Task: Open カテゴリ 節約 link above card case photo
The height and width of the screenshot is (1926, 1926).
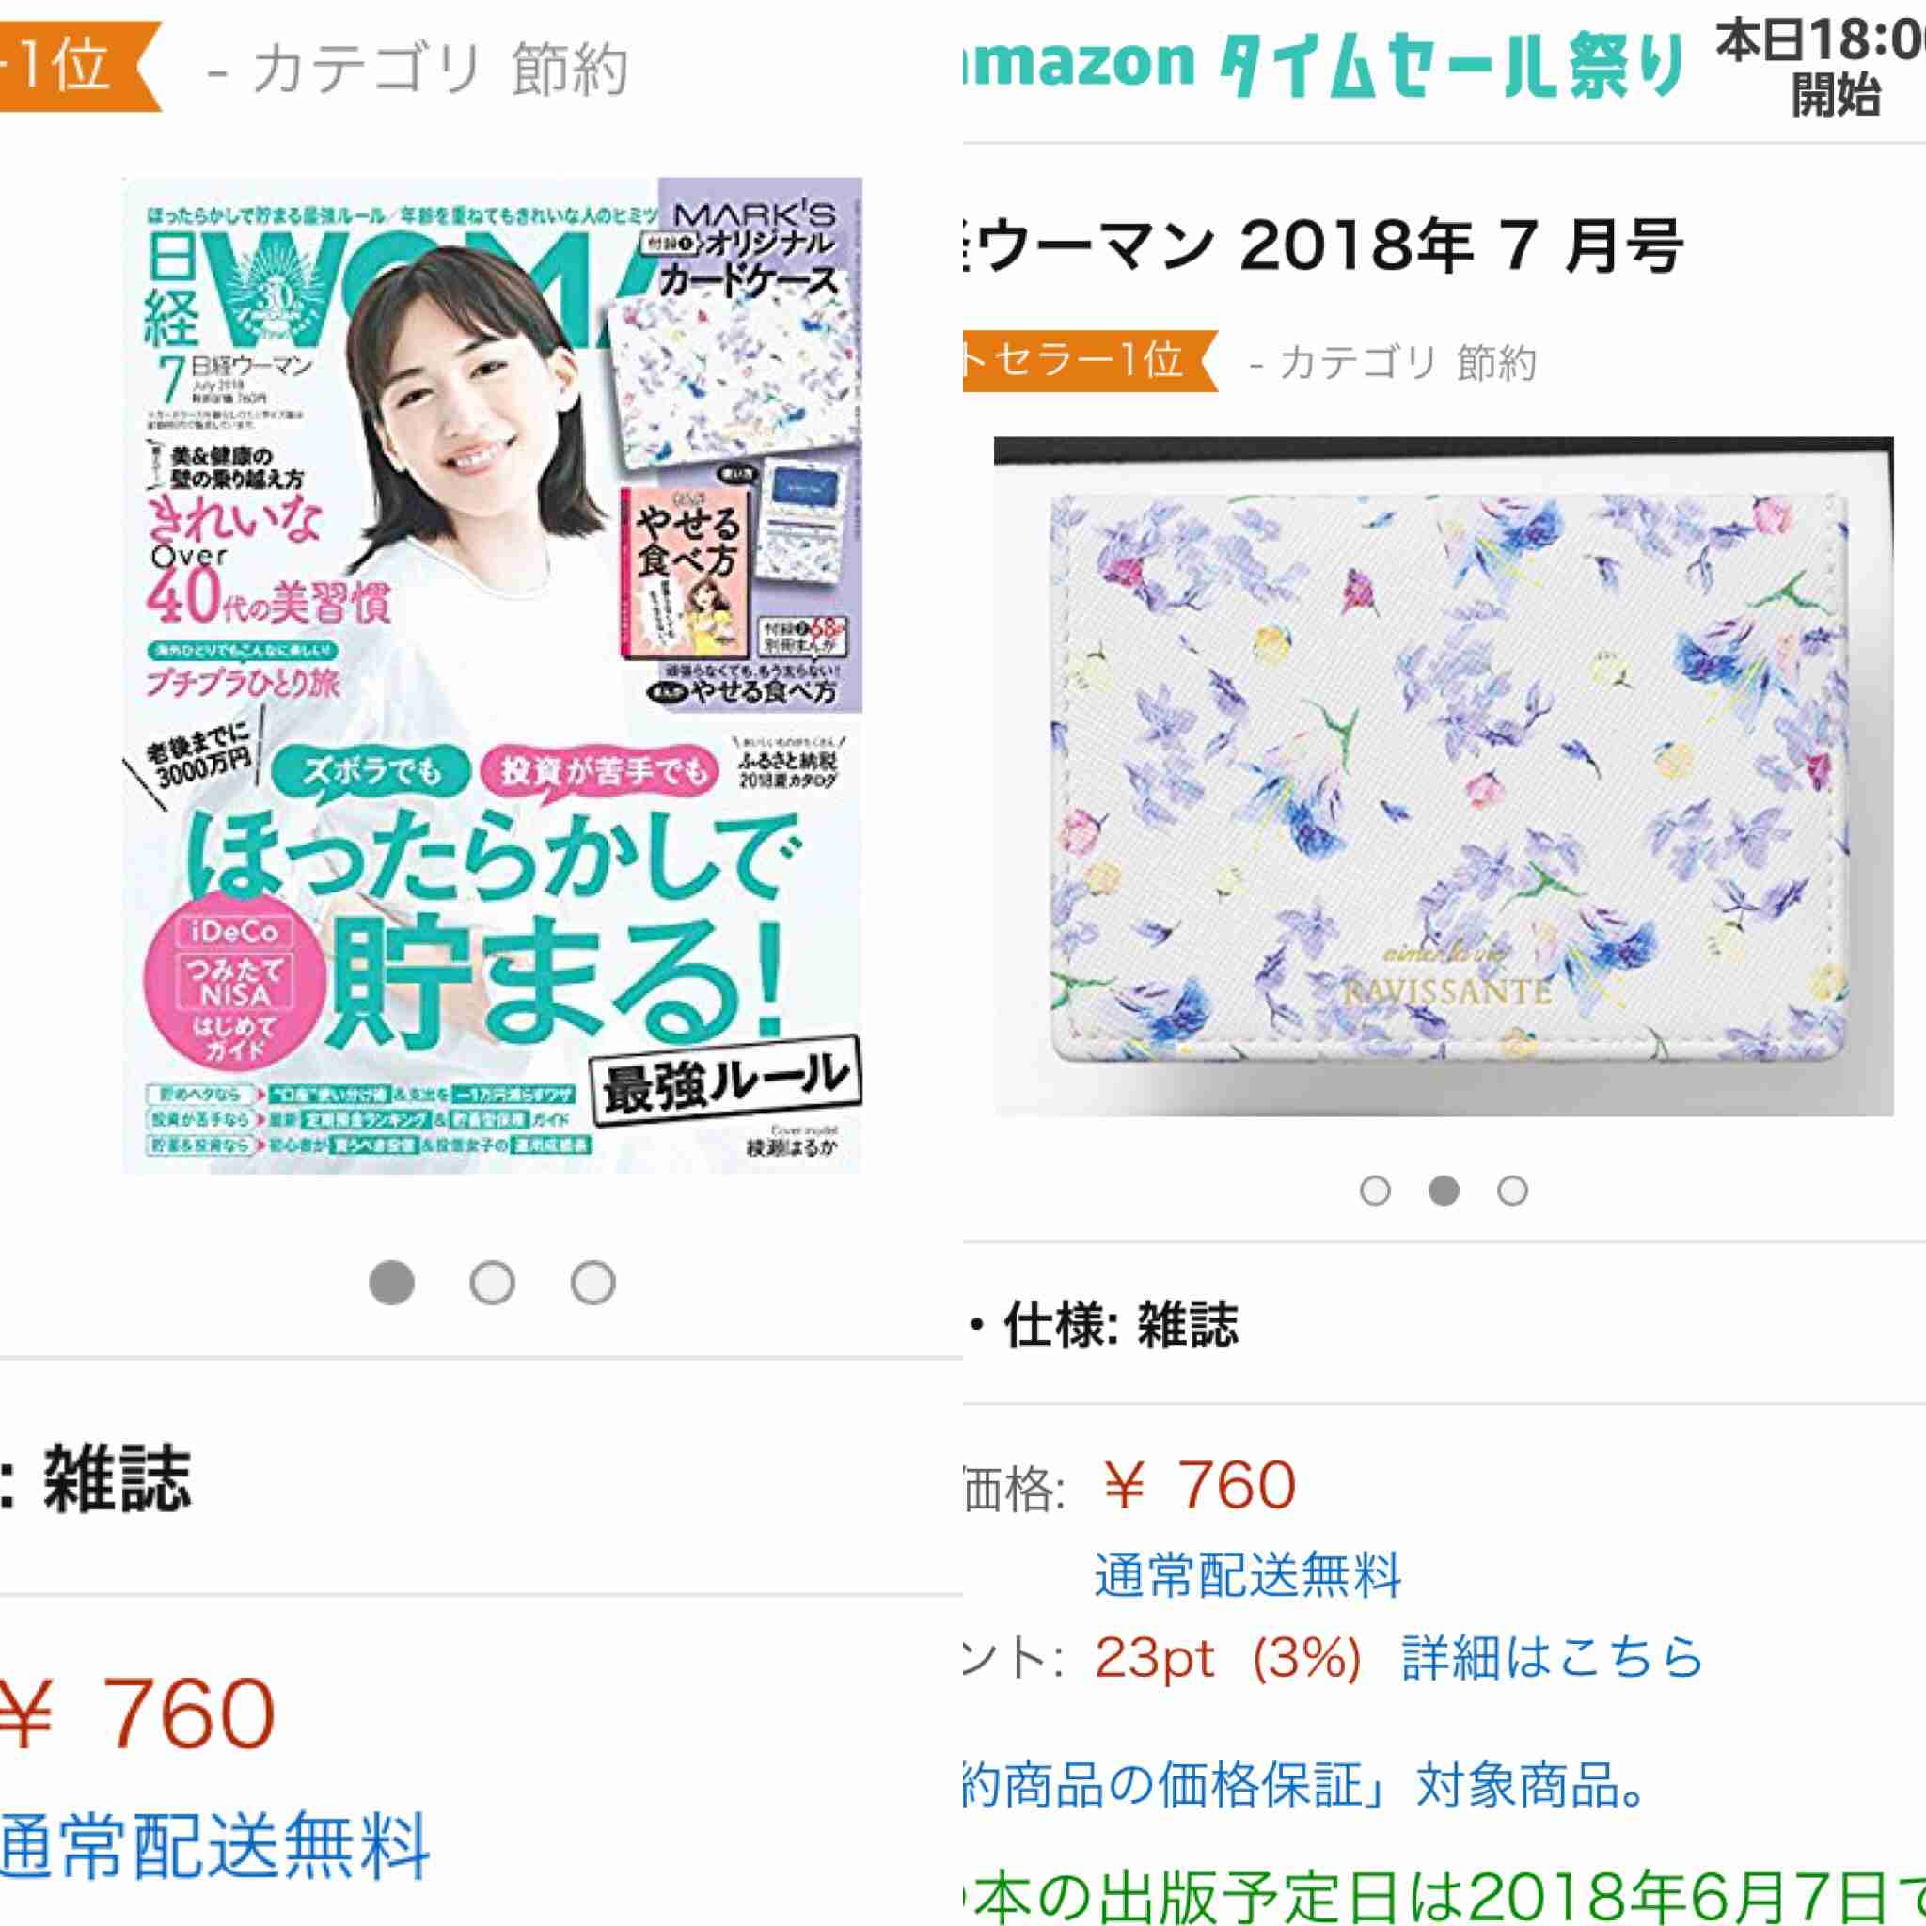Action: pos(1393,363)
